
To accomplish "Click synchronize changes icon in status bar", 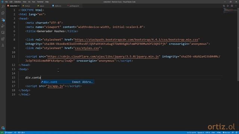I will point(15,133).
